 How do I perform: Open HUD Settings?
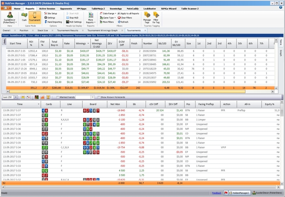[x=74, y=22]
